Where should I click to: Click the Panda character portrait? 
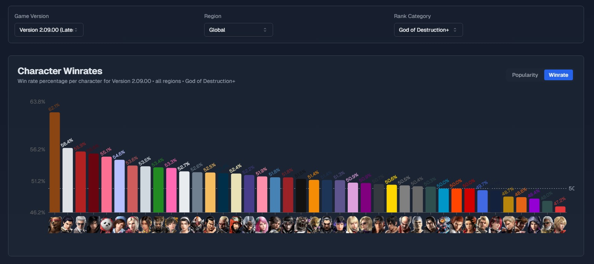106,225
